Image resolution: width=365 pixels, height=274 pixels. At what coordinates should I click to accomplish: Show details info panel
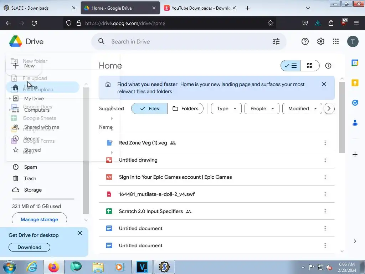point(328,66)
